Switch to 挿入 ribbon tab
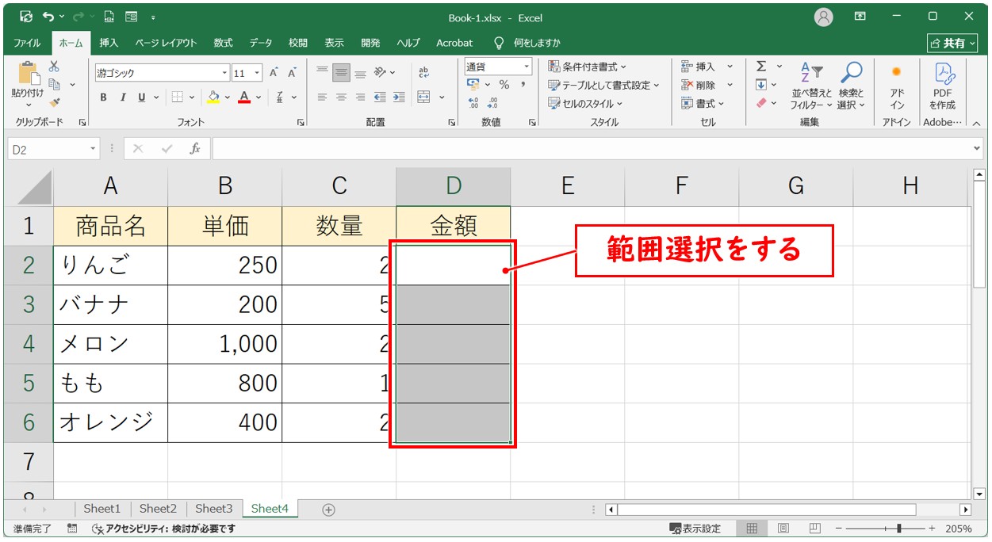The height and width of the screenshot is (542, 992). click(109, 43)
